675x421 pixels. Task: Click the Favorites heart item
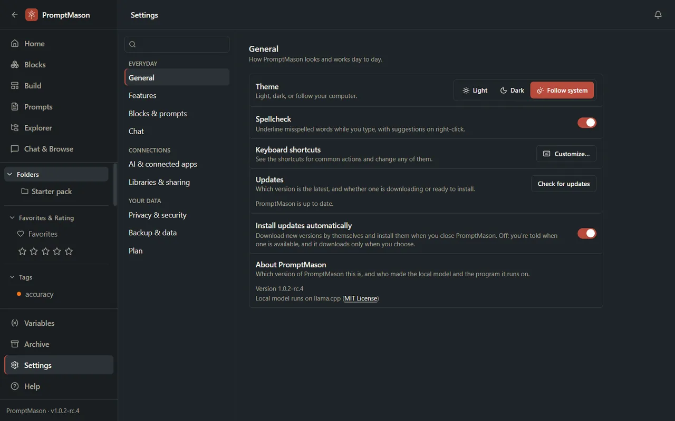point(37,234)
